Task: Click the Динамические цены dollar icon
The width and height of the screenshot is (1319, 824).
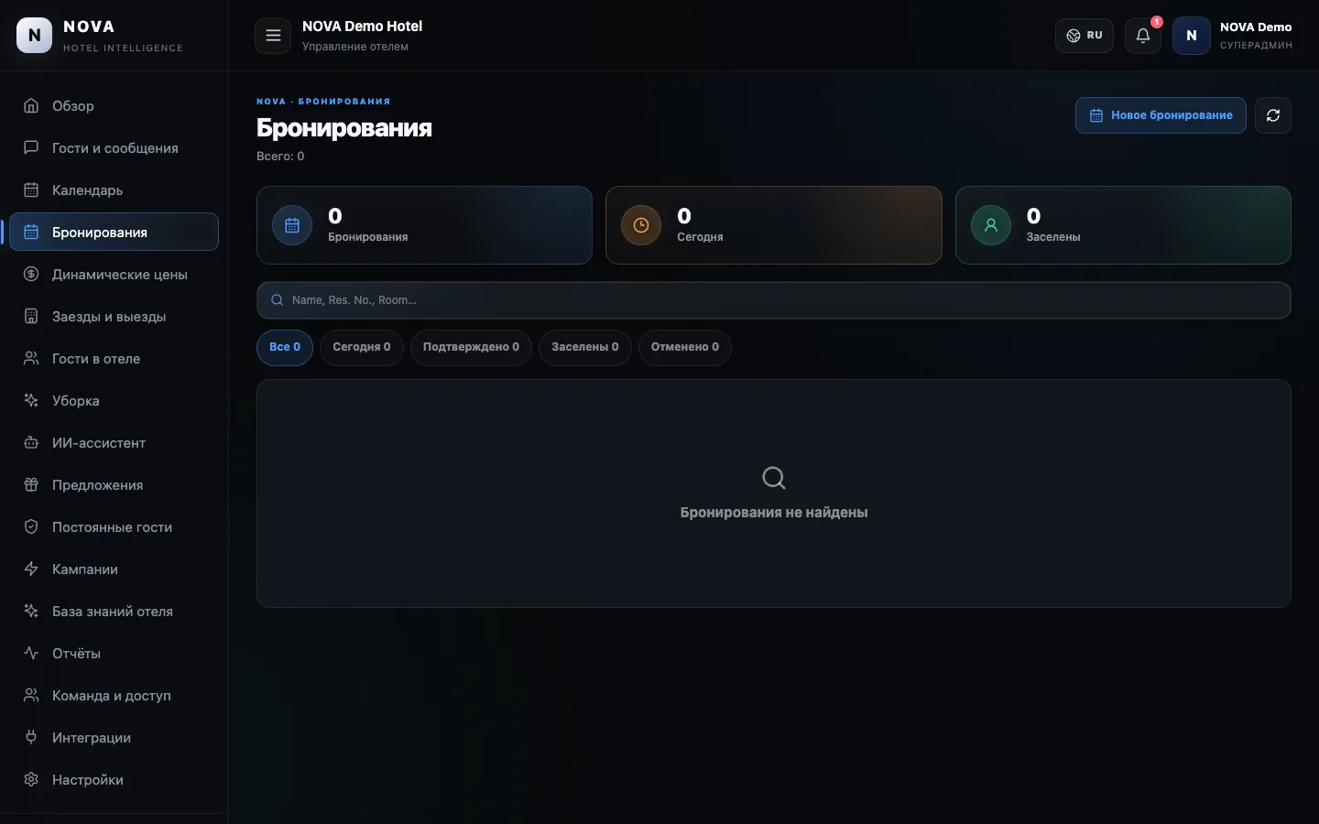Action: (31, 274)
